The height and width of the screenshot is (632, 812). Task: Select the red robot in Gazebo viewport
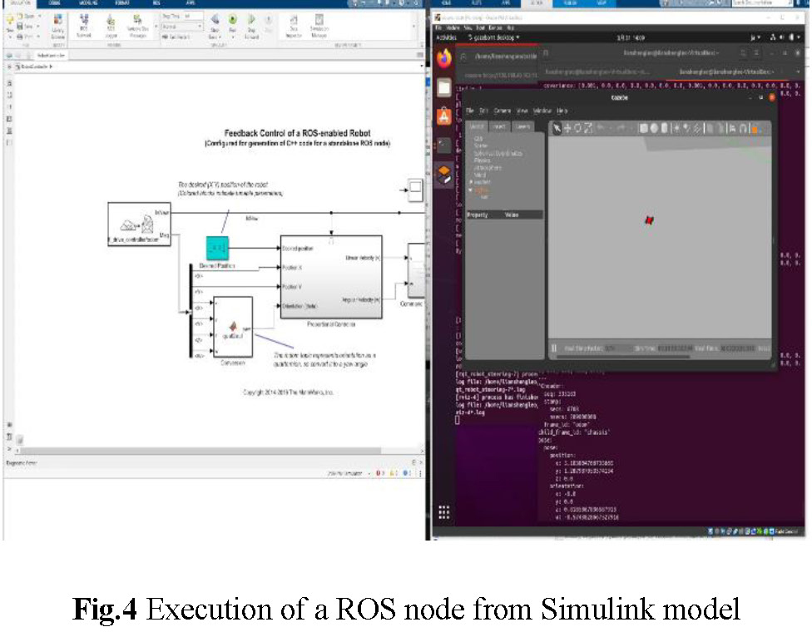649,220
